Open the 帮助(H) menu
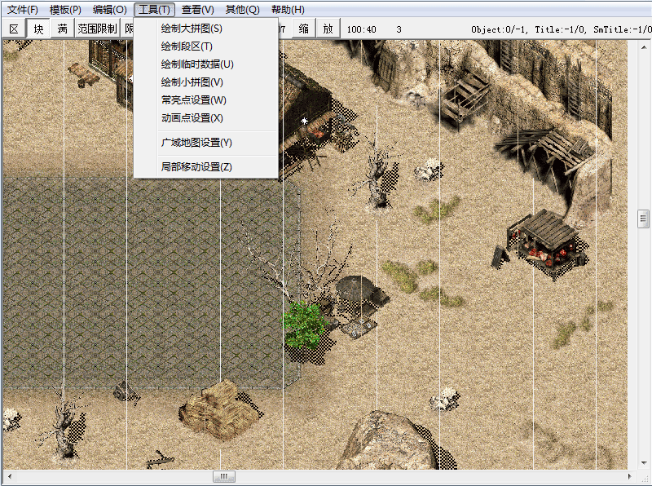 (288, 10)
